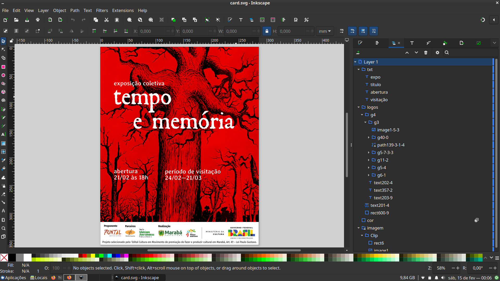
Task: Open the File menu
Action: coord(5,10)
